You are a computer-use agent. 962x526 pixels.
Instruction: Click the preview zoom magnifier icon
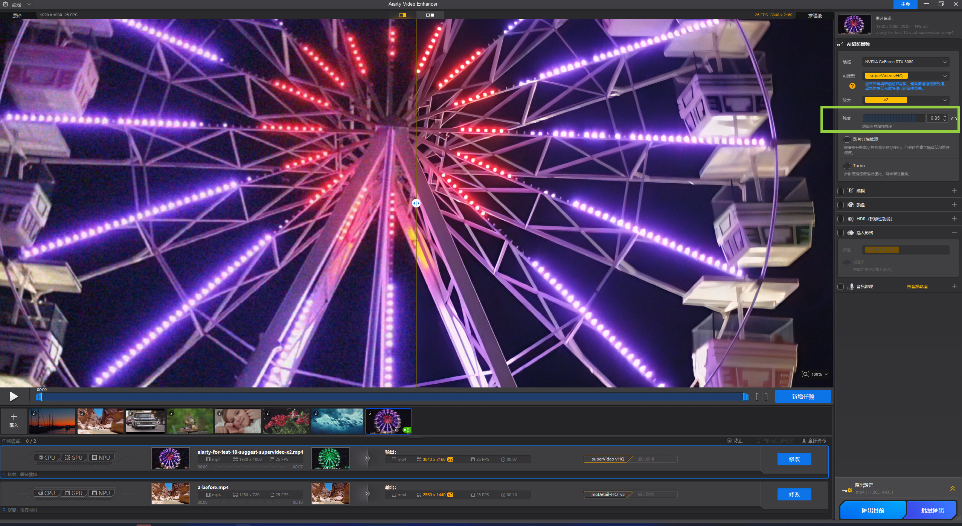[x=805, y=374]
